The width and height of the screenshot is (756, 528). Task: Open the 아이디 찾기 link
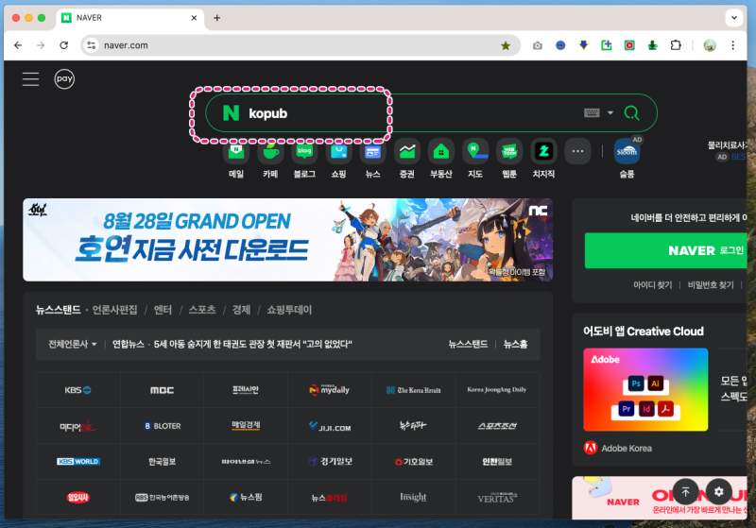[x=652, y=285]
